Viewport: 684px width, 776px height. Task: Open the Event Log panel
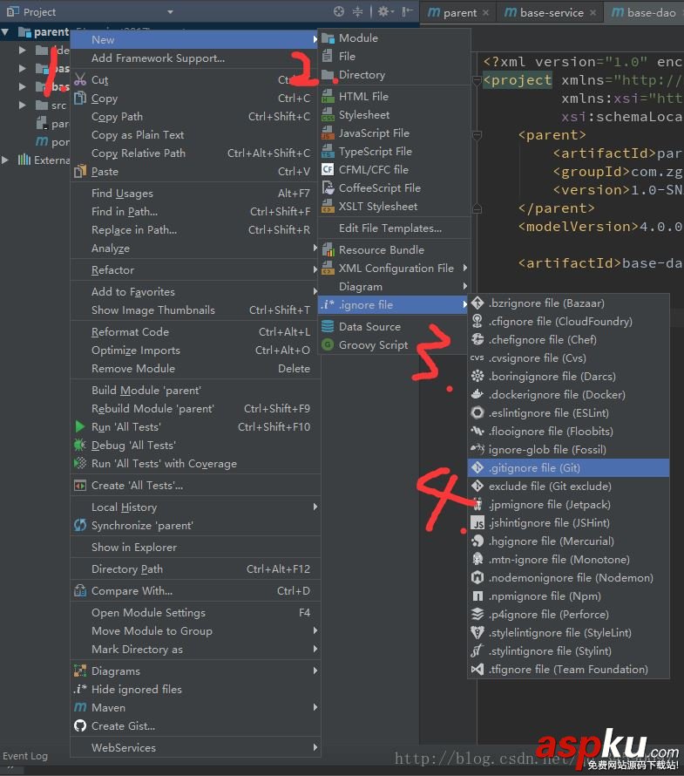point(25,756)
